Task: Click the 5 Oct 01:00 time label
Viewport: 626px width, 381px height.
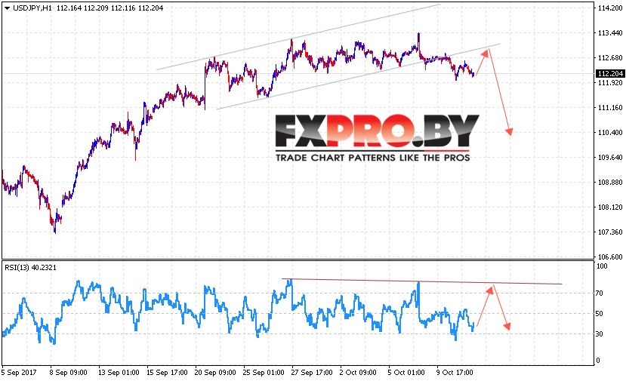Action: (406, 373)
